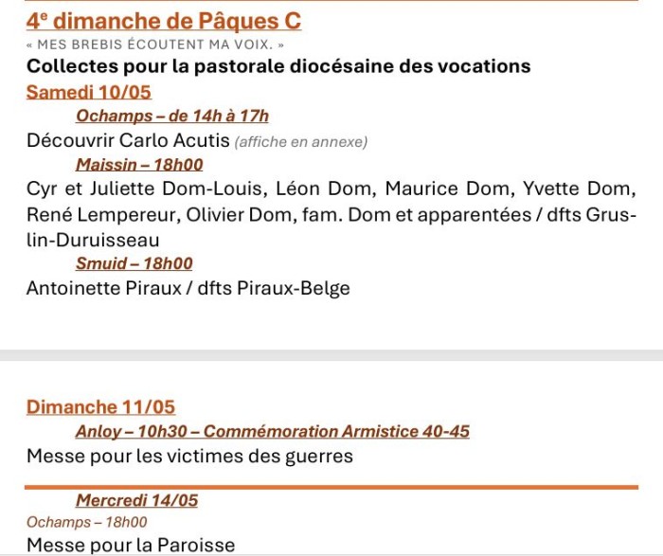Click 'Messe pour les victimes des guerres'
This screenshot has height=556, width=663.
(x=189, y=457)
